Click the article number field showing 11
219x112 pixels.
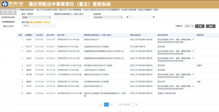tap(140, 18)
